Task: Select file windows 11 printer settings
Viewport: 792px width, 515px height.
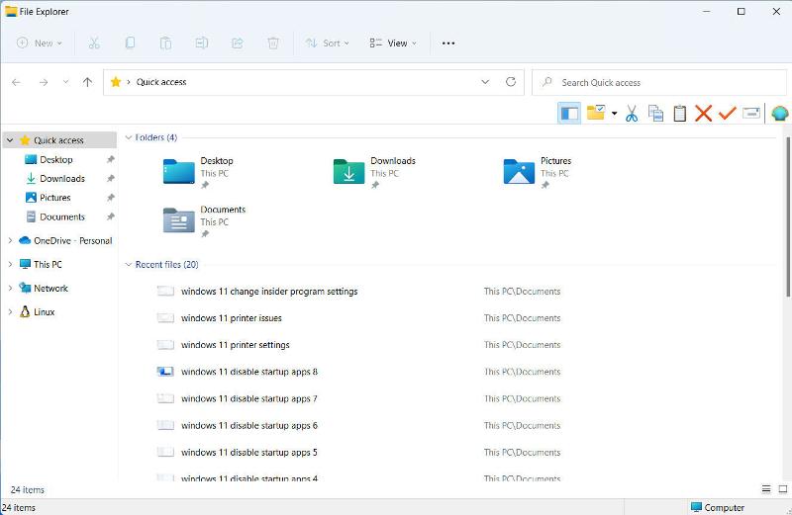Action: point(236,345)
